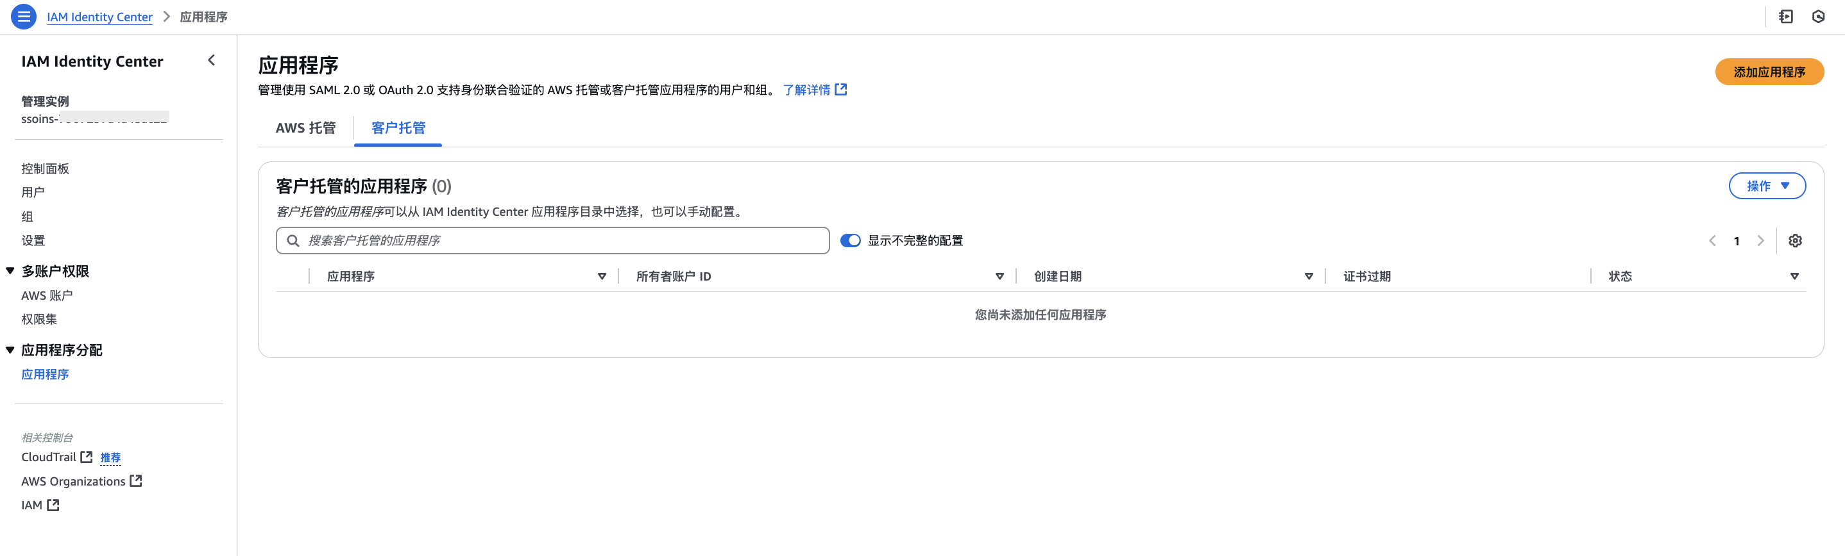The width and height of the screenshot is (1845, 556).
Task: Click the 状态 column header text
Action: (x=1620, y=276)
